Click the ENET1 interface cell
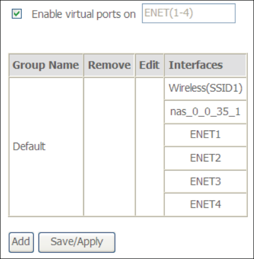The width and height of the screenshot is (254, 259). [x=205, y=135]
